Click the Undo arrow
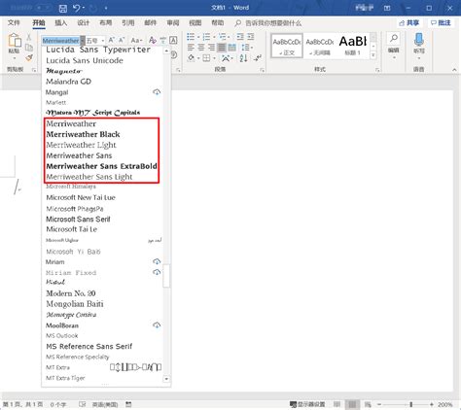This screenshot has width=461, height=410. click(77, 8)
